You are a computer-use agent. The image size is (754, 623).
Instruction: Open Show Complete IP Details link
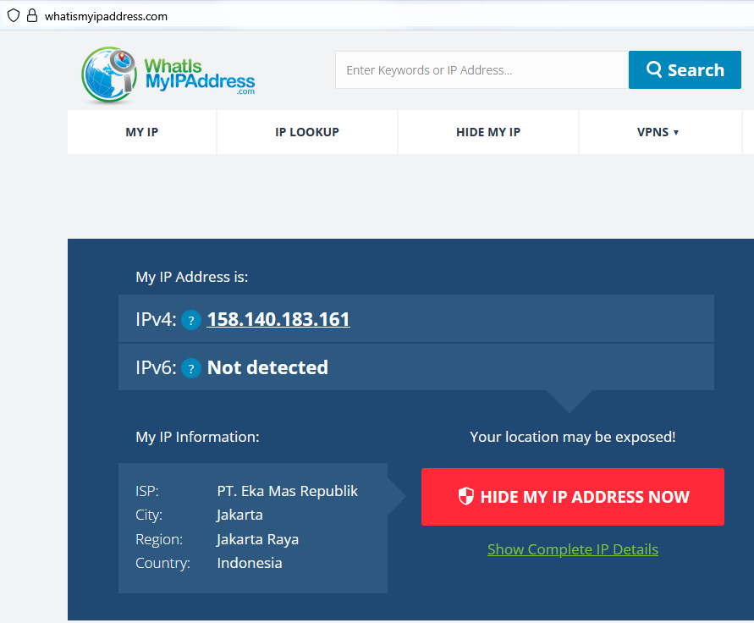[x=572, y=549]
